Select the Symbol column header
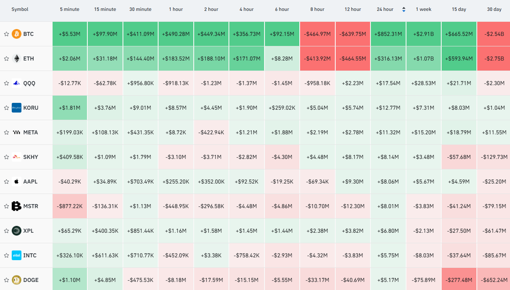Screen dimensions: 510x290 [20, 9]
